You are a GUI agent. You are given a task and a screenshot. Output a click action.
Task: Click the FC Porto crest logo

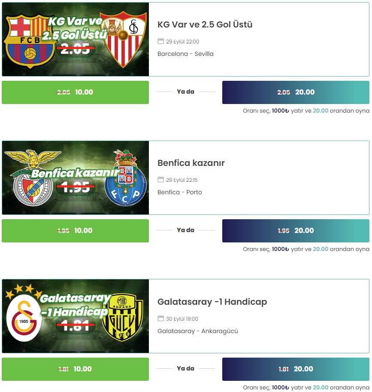125,178
